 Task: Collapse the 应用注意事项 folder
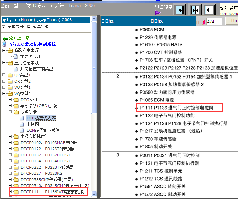coord(4,62)
